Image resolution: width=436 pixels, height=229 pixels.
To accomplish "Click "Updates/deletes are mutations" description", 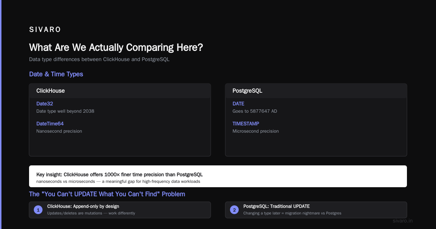I will pos(91,213).
